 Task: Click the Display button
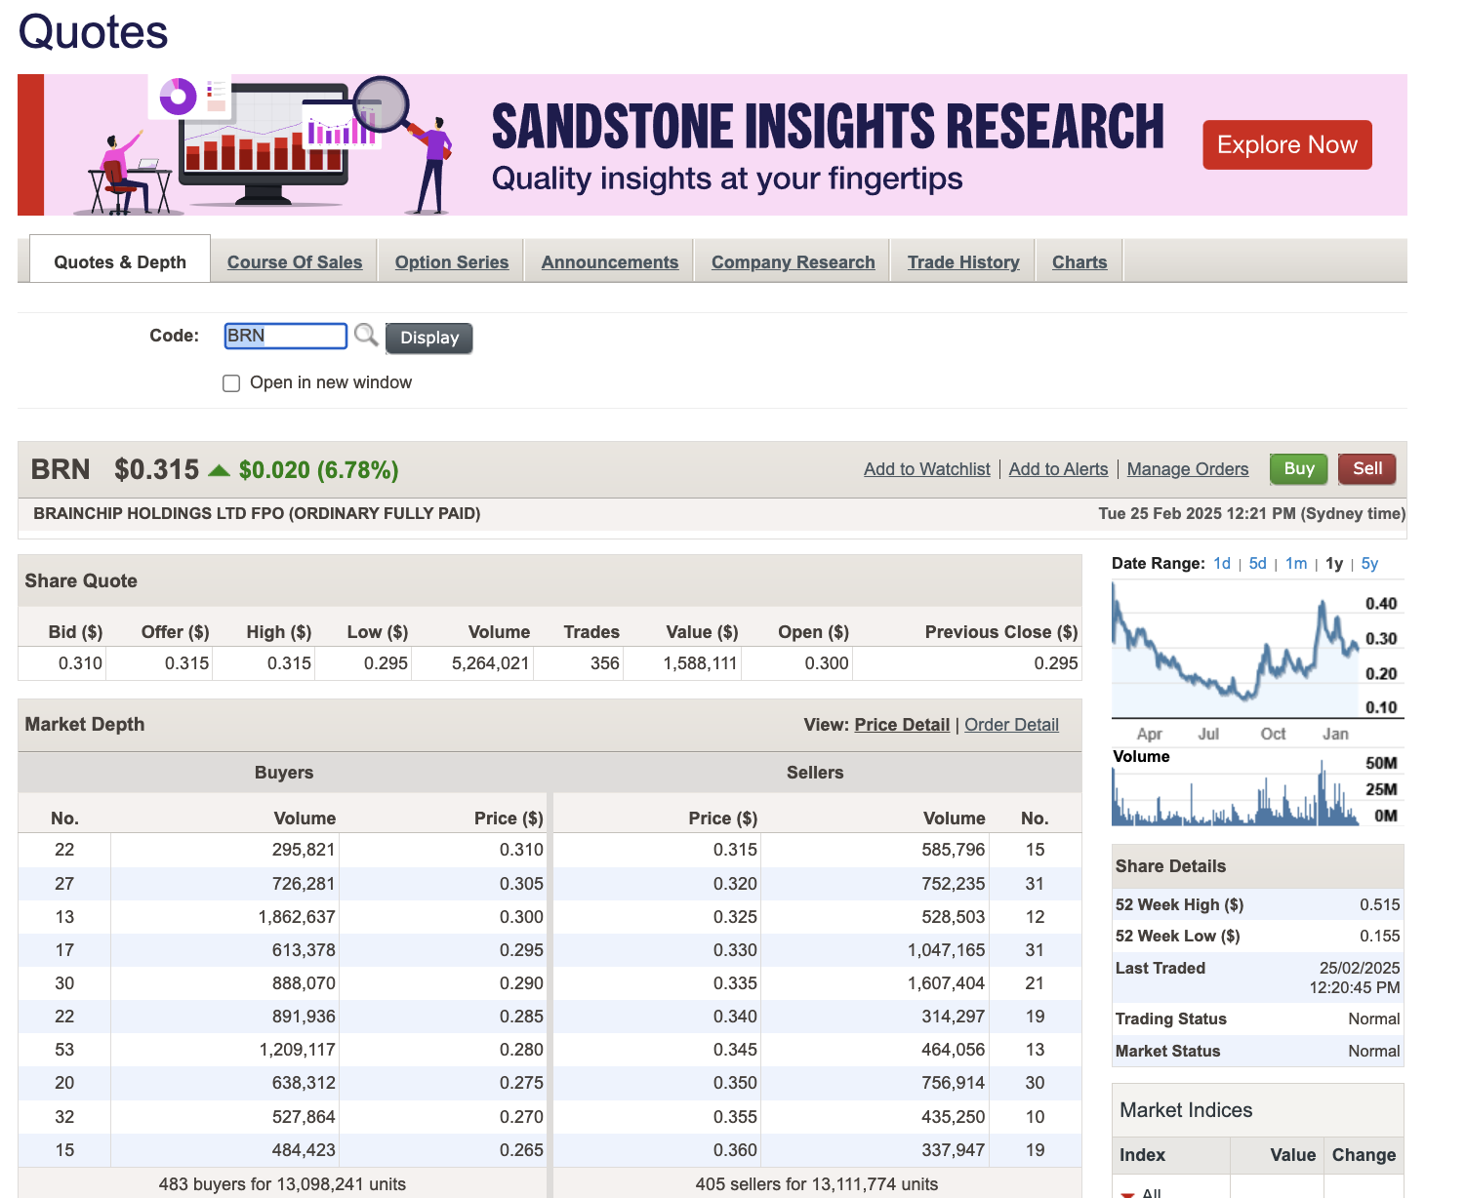(x=429, y=338)
